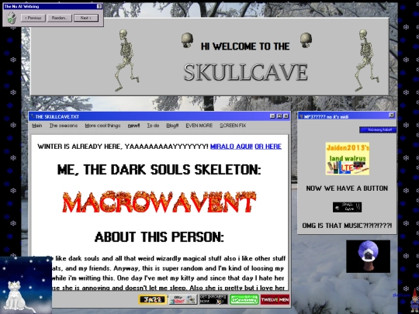Click the green Strawbebby badge
Image resolution: width=419 pixels, height=314 pixels.
click(x=244, y=299)
